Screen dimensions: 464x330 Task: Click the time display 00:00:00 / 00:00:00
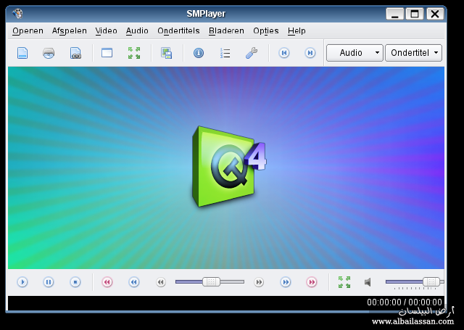(x=405, y=302)
